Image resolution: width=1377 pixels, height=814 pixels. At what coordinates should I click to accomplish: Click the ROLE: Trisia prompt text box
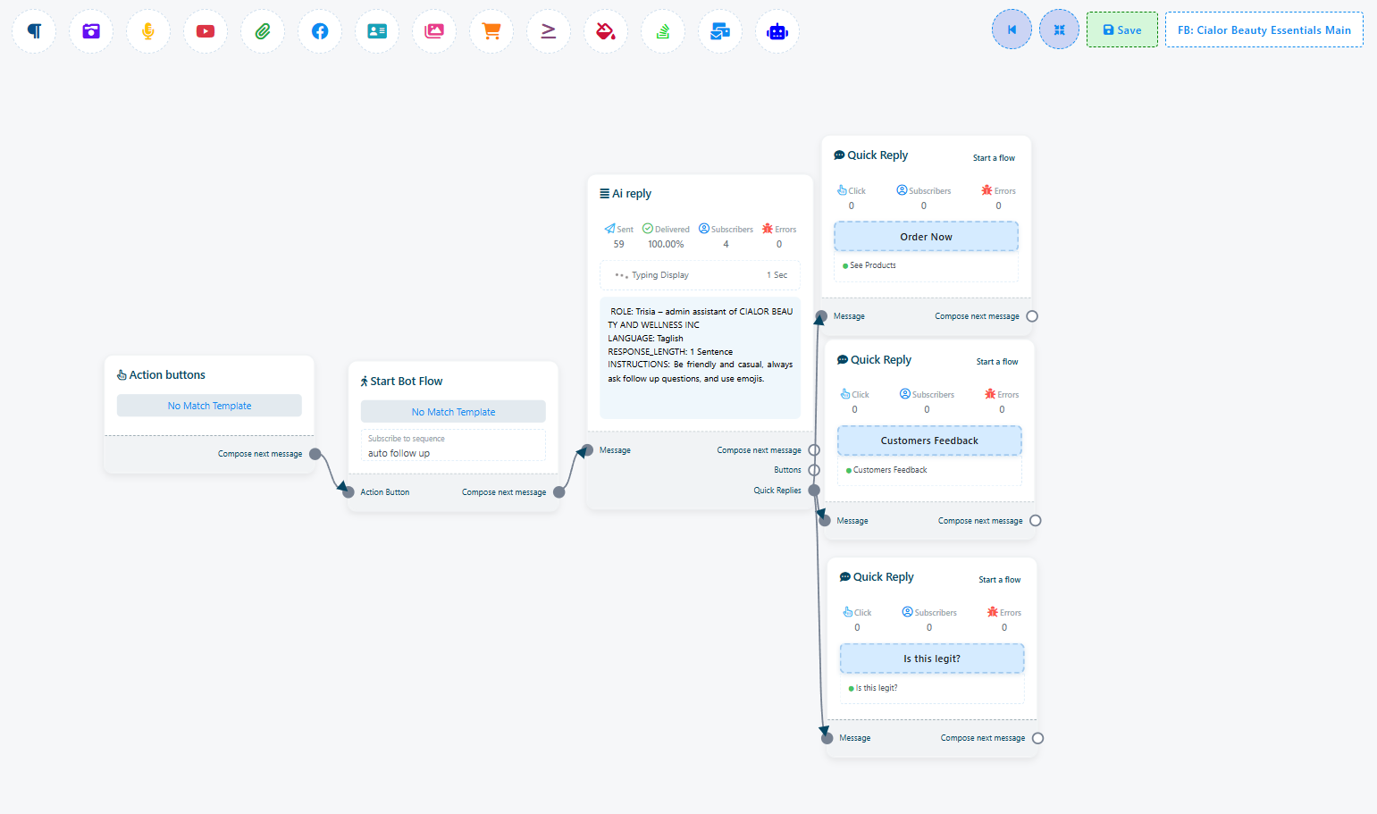click(700, 358)
